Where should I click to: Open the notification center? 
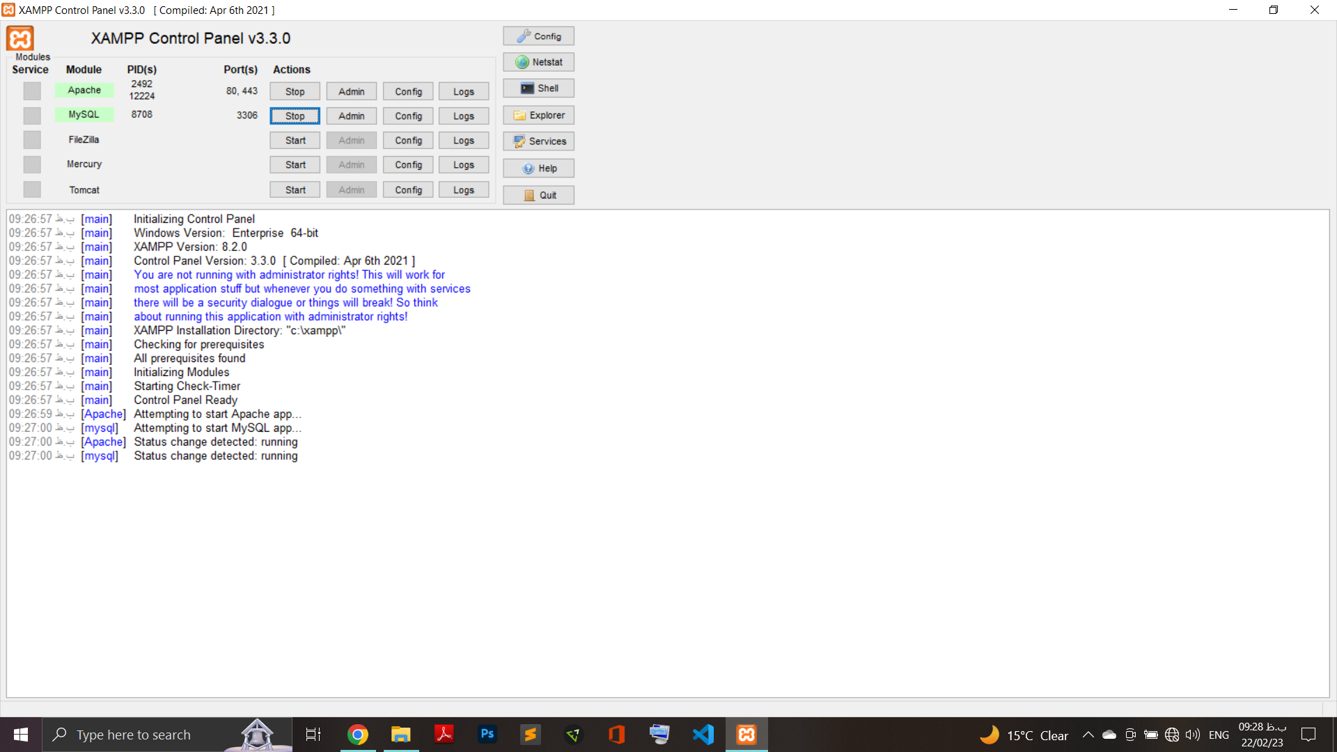coord(1308,735)
